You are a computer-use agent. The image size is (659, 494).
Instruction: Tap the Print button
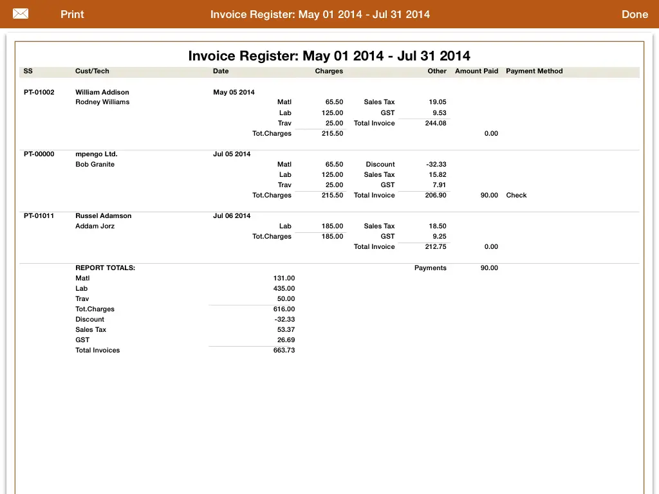tap(72, 14)
